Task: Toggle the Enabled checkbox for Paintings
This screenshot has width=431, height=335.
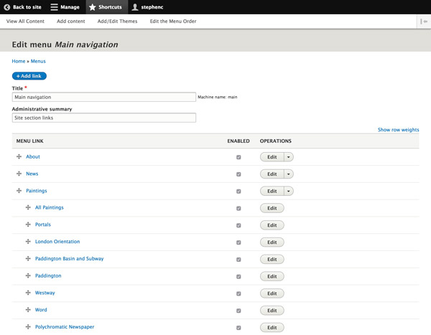Action: pyautogui.click(x=238, y=192)
